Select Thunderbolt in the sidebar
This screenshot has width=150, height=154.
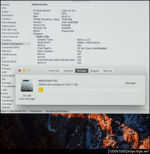pos(8,86)
